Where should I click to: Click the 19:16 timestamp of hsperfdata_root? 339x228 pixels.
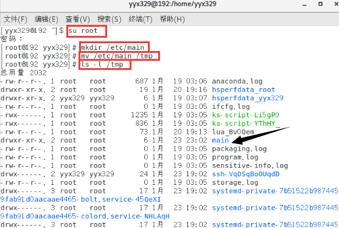[x=197, y=89]
